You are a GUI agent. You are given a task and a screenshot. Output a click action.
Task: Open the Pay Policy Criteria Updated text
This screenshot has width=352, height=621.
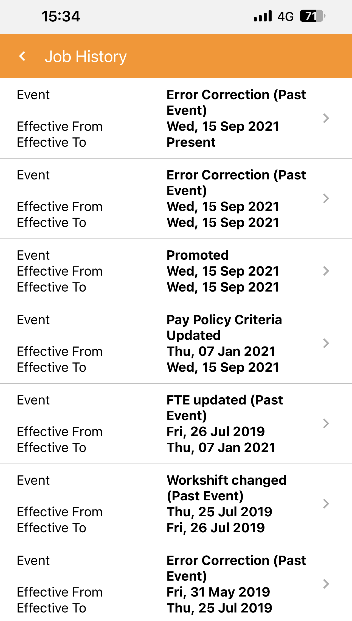coord(224,327)
